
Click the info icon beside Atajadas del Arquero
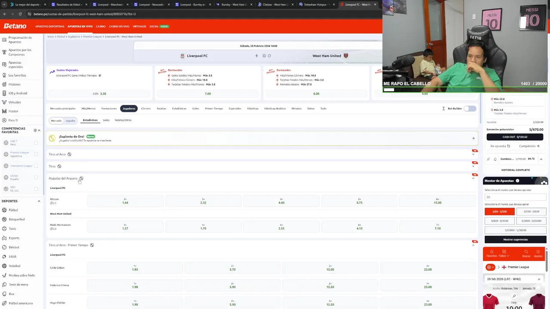point(81,178)
